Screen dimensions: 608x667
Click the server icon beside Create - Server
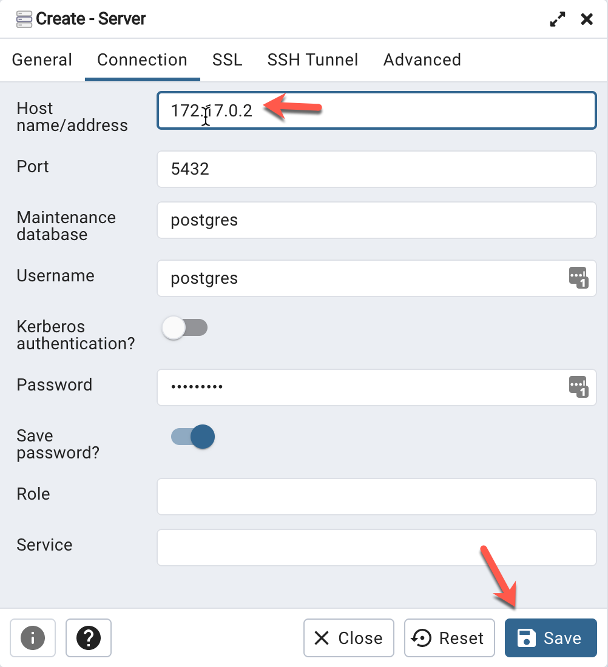[24, 19]
